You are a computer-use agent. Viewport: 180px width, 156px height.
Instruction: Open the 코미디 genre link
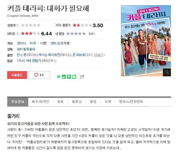point(21,43)
